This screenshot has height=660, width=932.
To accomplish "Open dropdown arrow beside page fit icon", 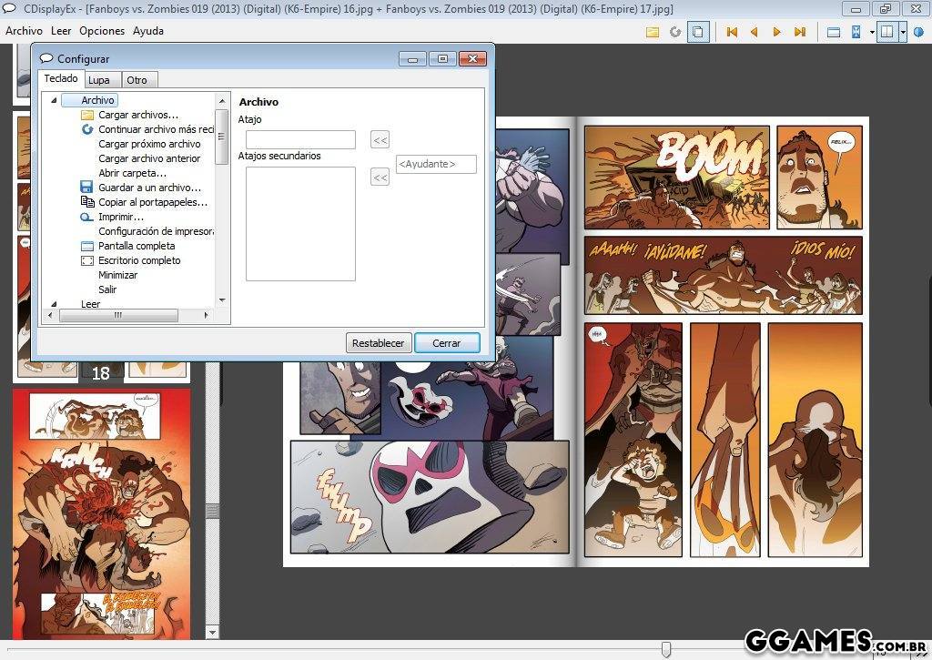I will tap(871, 32).
